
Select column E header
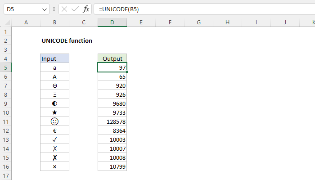[141, 22]
